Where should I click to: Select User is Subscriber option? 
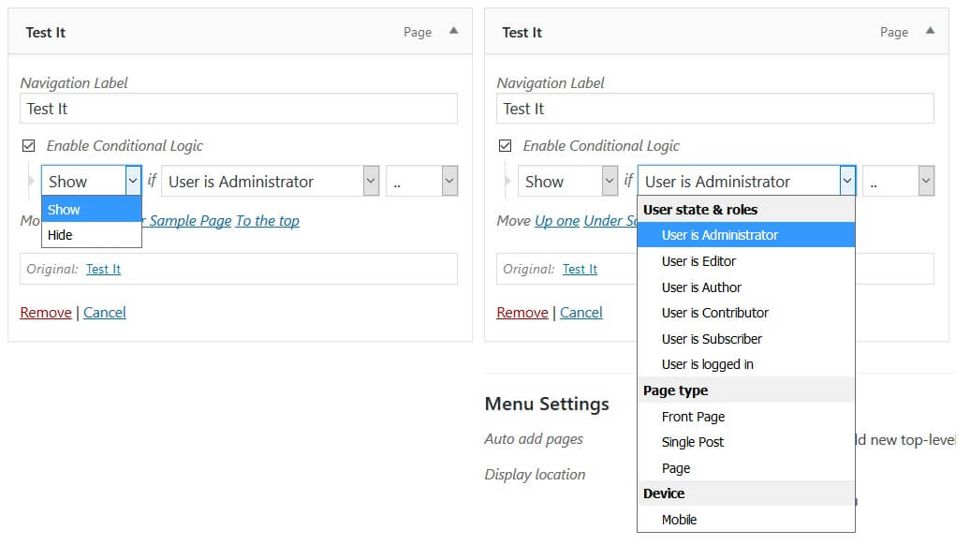point(712,339)
